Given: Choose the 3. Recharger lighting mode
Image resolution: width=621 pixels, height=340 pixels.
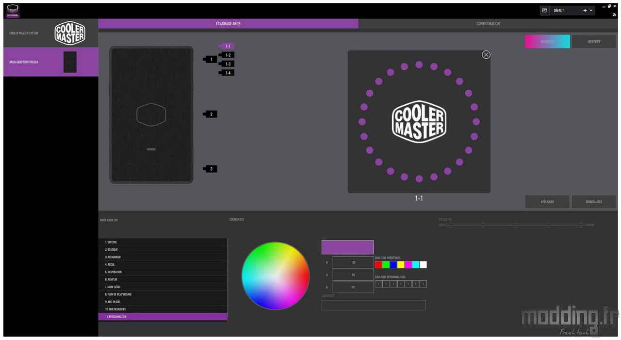Looking at the screenshot, I should (163, 257).
